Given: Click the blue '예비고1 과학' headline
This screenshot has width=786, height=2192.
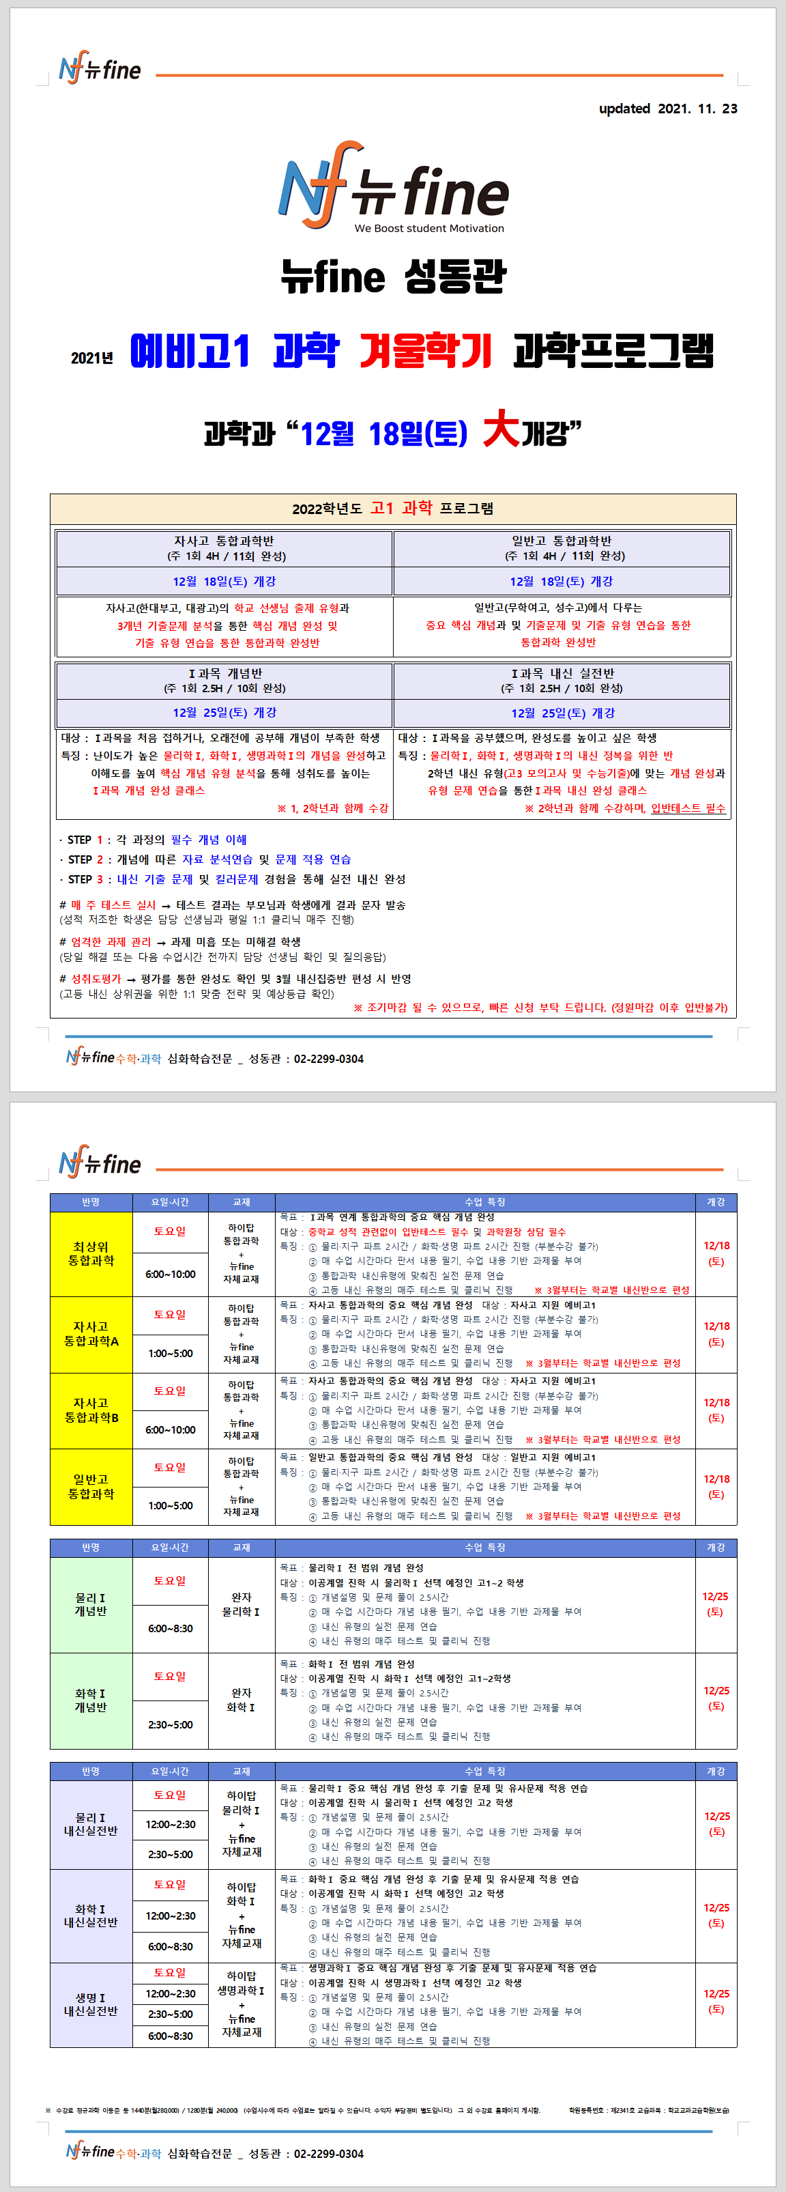Looking at the screenshot, I should click(x=234, y=351).
